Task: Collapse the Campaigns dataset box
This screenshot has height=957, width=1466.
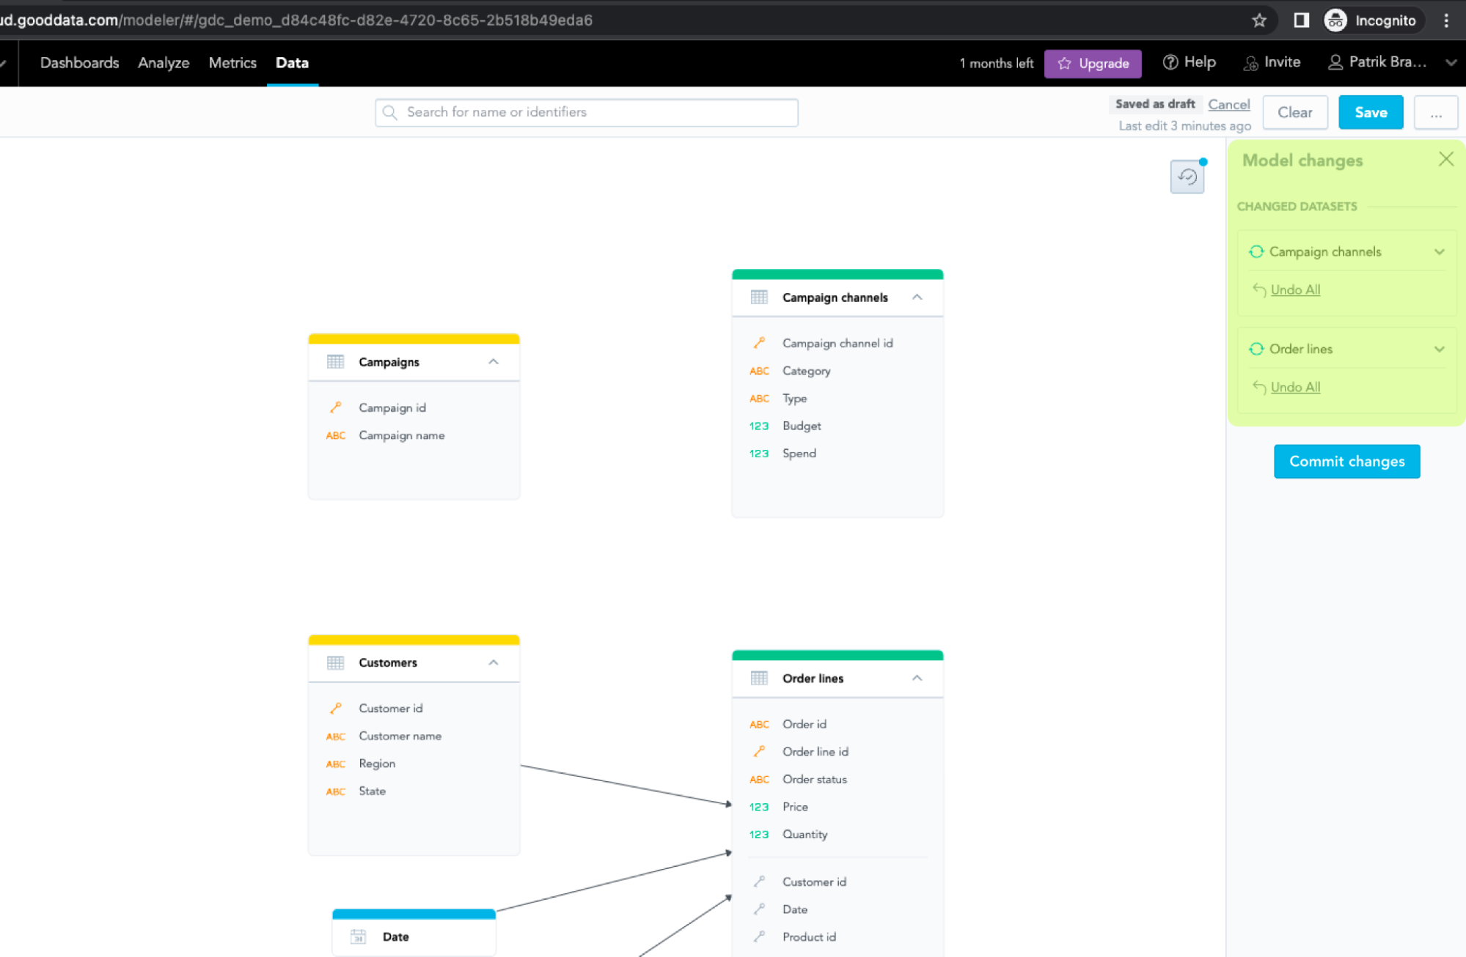Action: pyautogui.click(x=494, y=361)
